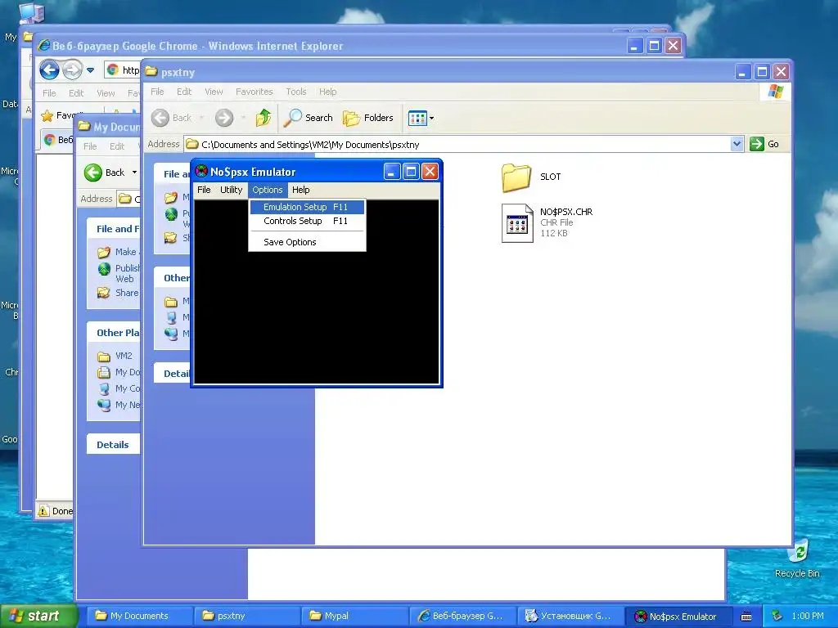The height and width of the screenshot is (628, 838).
Task: Select the NO$PSX.CHR file icon
Action: [x=517, y=223]
